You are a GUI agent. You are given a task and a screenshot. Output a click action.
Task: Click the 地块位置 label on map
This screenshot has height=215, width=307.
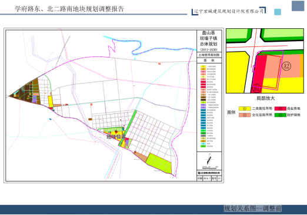(116, 137)
